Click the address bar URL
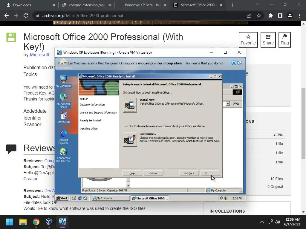Viewport: 306px width, 229px height. click(82, 16)
